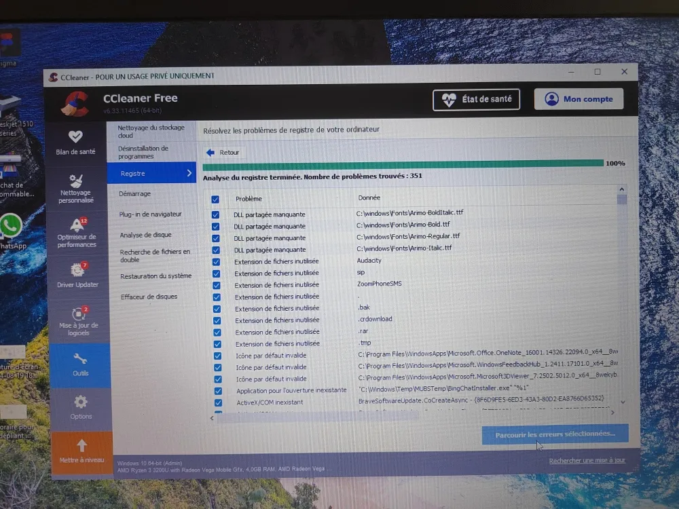
Task: Open the Bilan de santé heart icon
Action: coord(76,136)
